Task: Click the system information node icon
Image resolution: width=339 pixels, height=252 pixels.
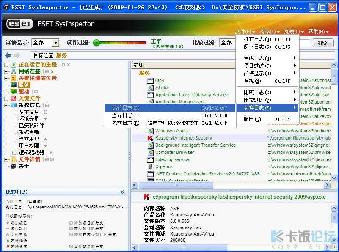Action: [x=14, y=105]
